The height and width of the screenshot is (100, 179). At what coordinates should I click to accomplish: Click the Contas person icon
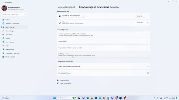tap(3, 38)
